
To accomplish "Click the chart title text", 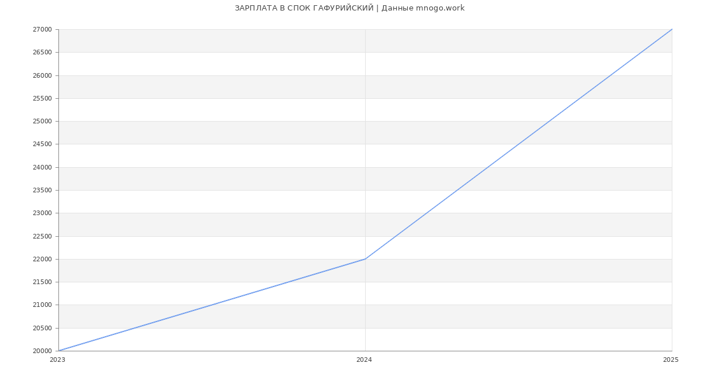I will (349, 8).
